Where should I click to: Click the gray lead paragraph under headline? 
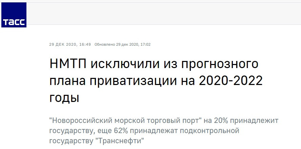(163, 130)
